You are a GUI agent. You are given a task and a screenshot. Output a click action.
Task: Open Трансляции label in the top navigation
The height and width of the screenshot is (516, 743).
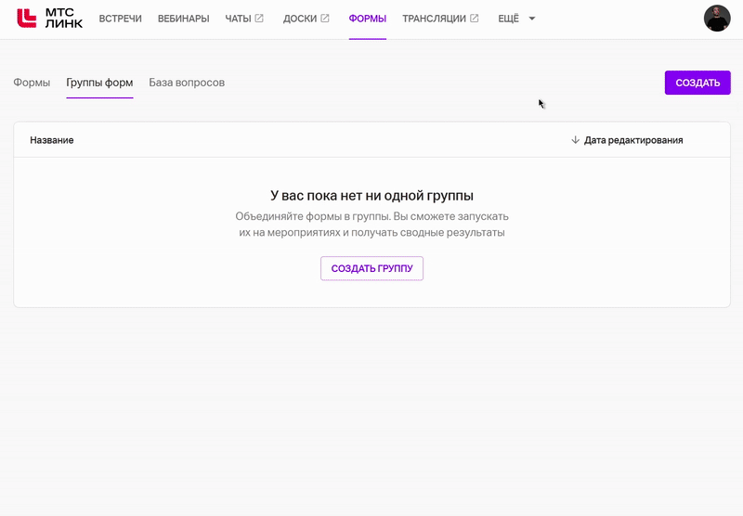tap(434, 19)
